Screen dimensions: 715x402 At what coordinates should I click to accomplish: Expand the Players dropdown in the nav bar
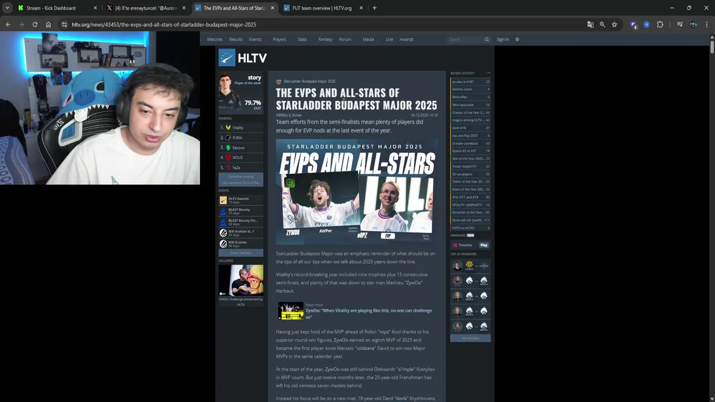point(280,40)
